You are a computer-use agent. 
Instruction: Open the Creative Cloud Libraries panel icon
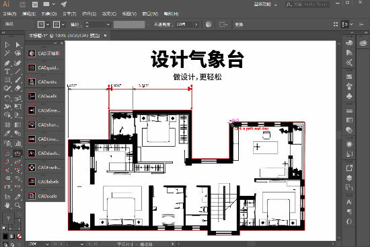tap(363, 43)
